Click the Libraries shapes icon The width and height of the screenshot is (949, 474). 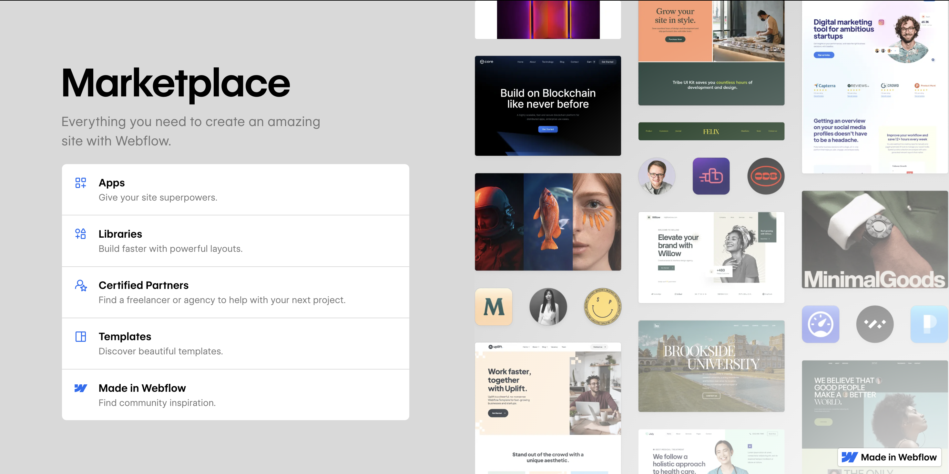(80, 234)
